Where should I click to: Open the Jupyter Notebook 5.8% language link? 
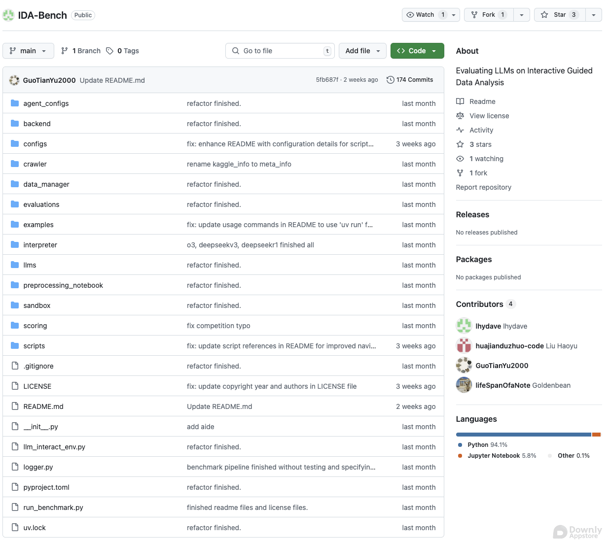[497, 456]
